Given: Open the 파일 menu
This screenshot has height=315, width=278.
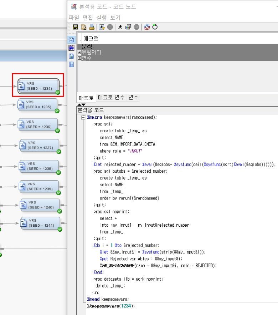Looking at the screenshot, I should pyautogui.click(x=73, y=18).
